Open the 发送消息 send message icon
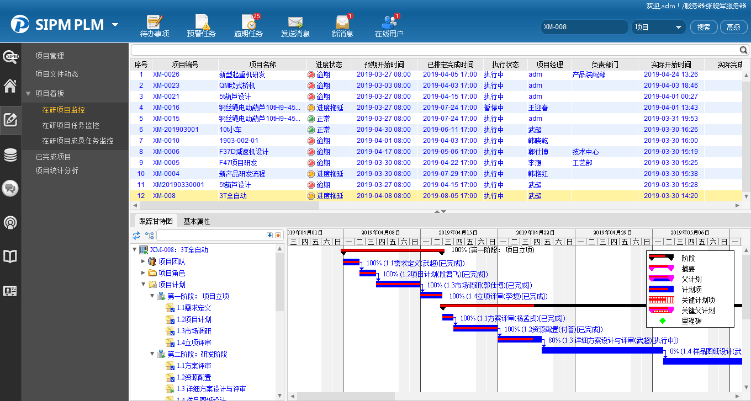 (295, 23)
